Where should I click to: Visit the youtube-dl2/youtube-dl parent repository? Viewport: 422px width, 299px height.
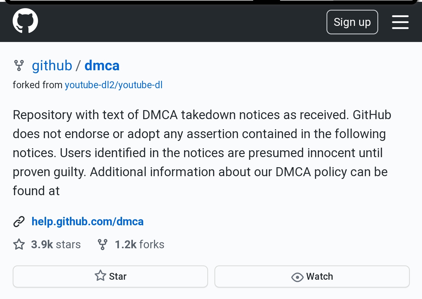coord(113,85)
